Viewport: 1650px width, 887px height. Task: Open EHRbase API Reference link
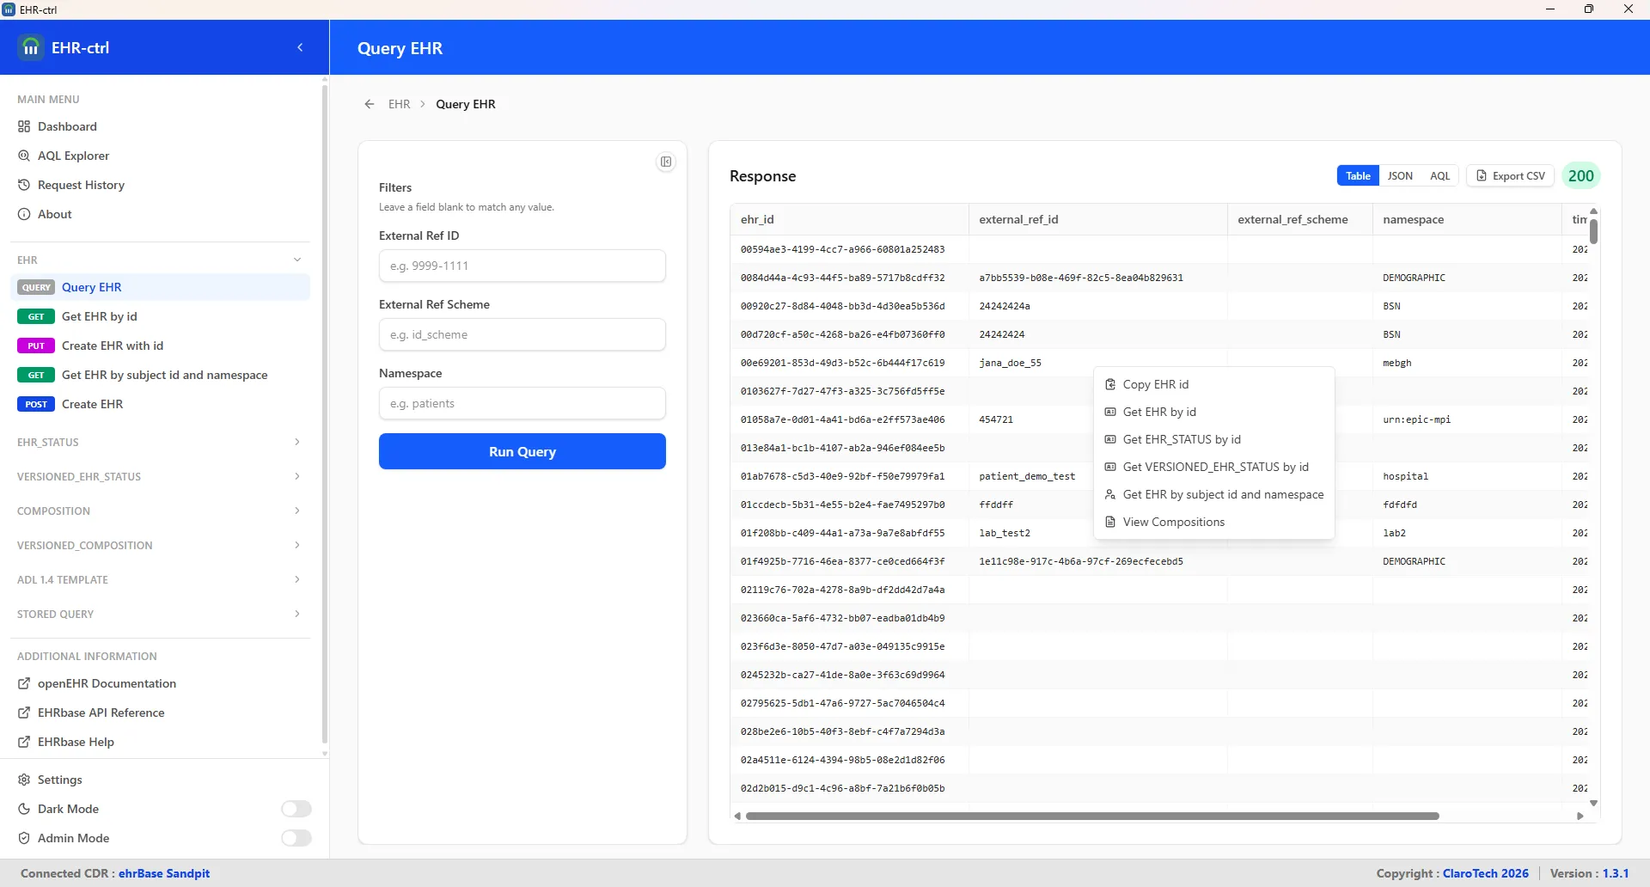tap(101, 713)
